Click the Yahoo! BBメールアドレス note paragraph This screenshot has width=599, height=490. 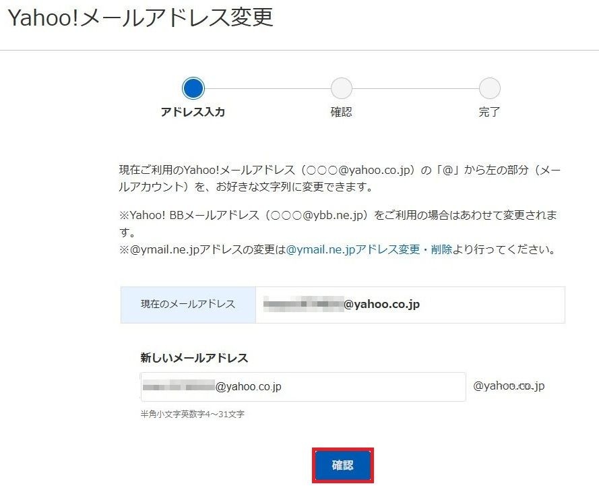pos(338,224)
